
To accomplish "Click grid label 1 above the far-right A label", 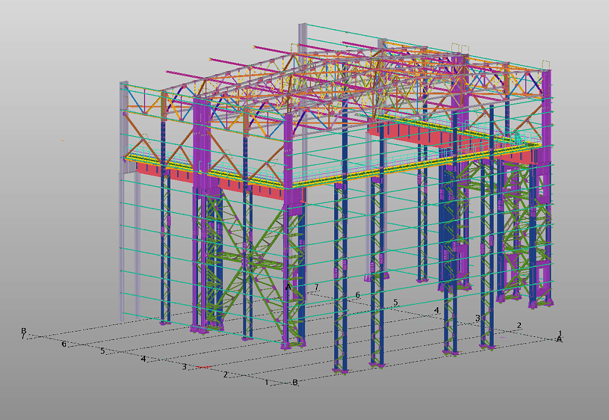I will coord(560,333).
